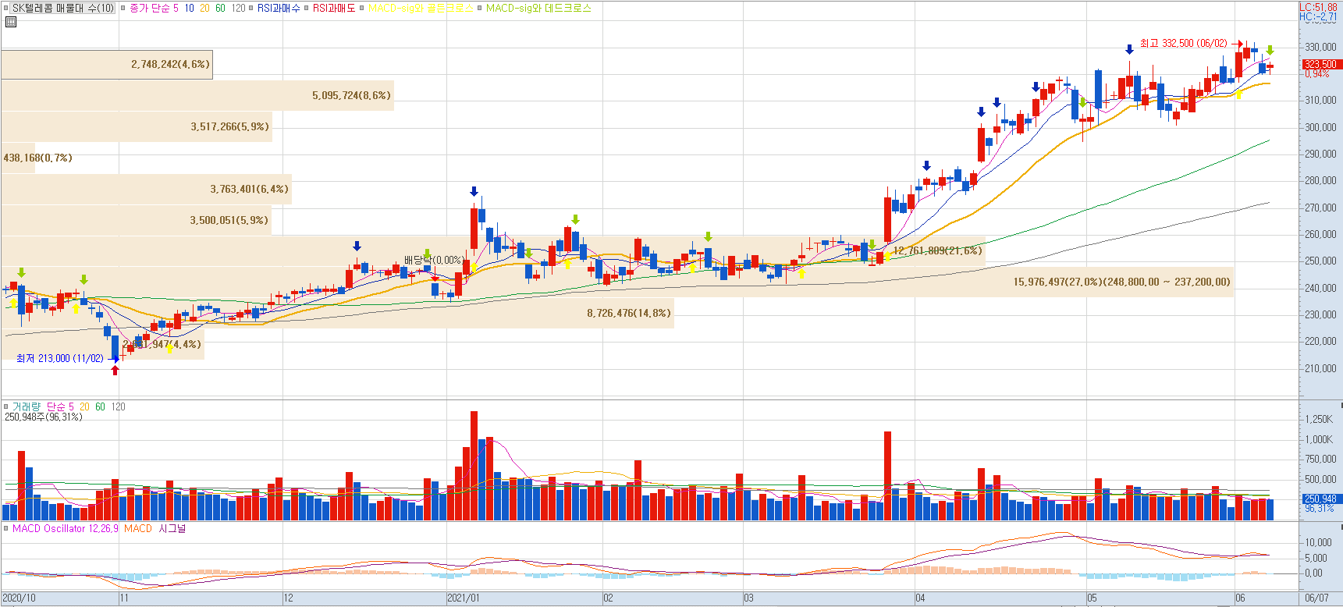1343x607 pixels.
Task: Select the green 60-day price average label
Action: pos(220,8)
